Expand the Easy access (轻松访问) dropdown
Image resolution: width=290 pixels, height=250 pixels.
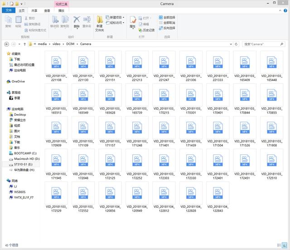[x=123, y=23]
